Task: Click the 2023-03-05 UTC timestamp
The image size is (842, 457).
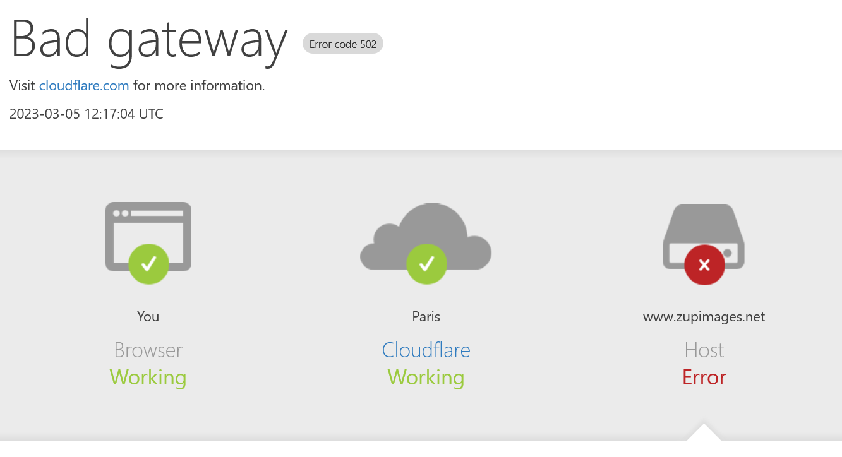Action: tap(87, 114)
